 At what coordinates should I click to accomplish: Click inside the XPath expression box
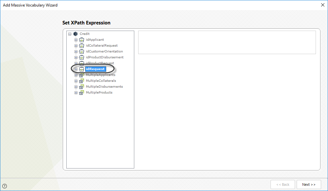point(227,42)
